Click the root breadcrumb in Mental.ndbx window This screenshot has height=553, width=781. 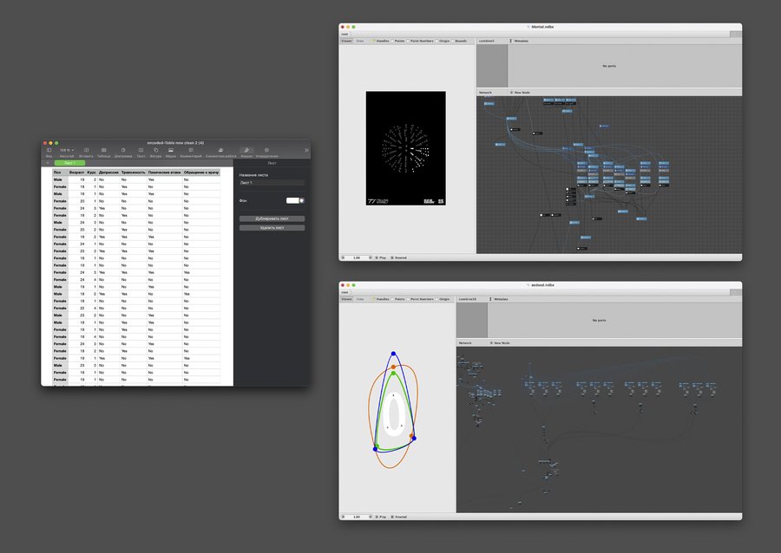tap(345, 35)
